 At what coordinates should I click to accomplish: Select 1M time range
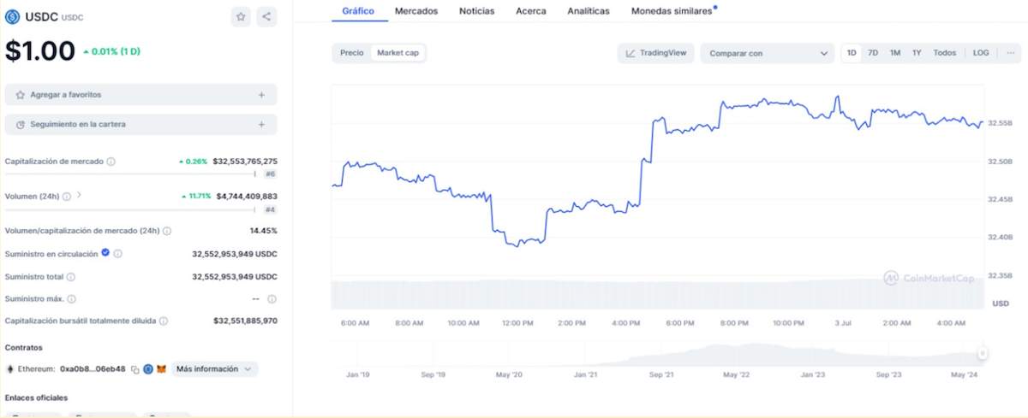coord(894,53)
